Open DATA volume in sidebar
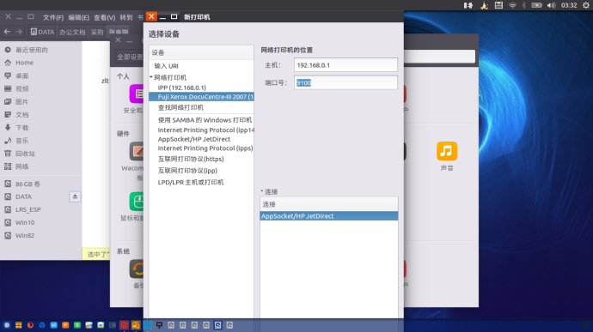The height and width of the screenshot is (332, 593). (23, 196)
